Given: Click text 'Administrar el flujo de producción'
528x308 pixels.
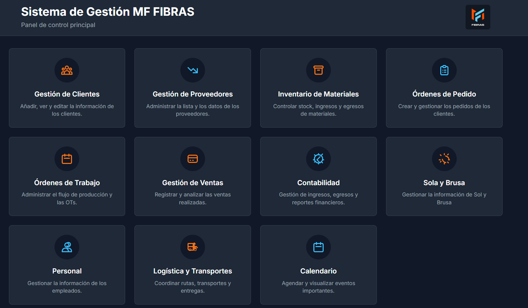Looking at the screenshot, I should point(65,195).
